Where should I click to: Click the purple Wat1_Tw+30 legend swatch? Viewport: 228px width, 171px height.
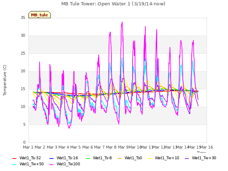coord(187,158)
